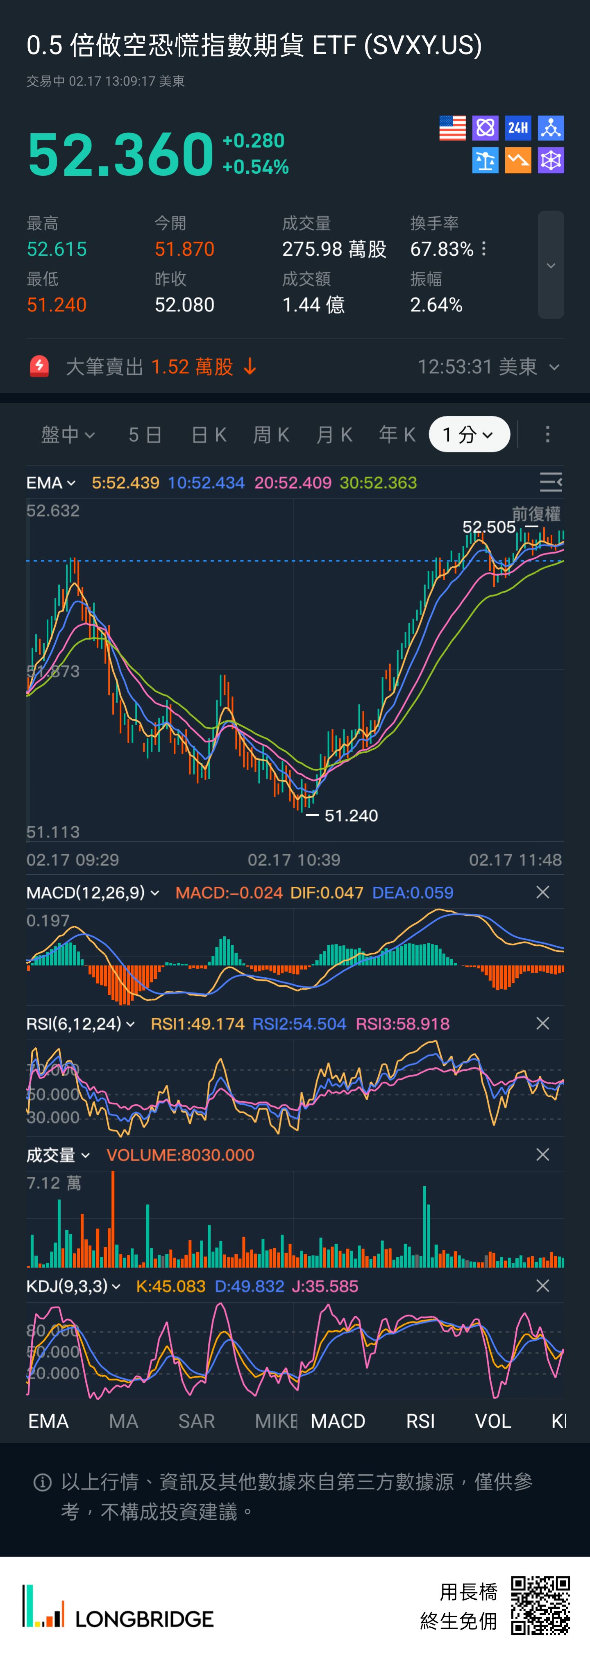590x1655 pixels.
Task: Expand the quote details panel chevron
Action: (x=551, y=266)
